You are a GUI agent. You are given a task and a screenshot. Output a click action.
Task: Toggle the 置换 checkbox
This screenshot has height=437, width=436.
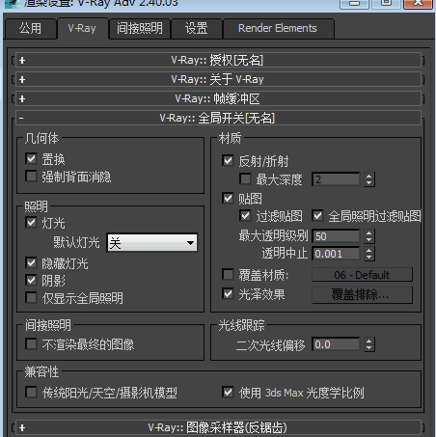click(31, 158)
